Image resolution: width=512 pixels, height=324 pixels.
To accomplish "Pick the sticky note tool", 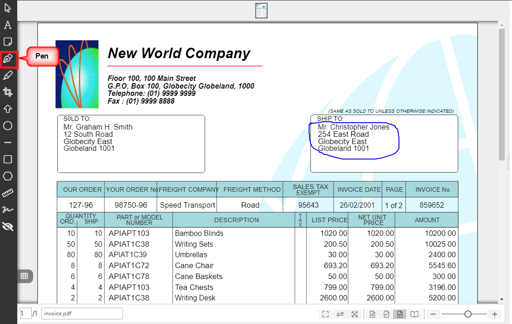I will (x=8, y=42).
